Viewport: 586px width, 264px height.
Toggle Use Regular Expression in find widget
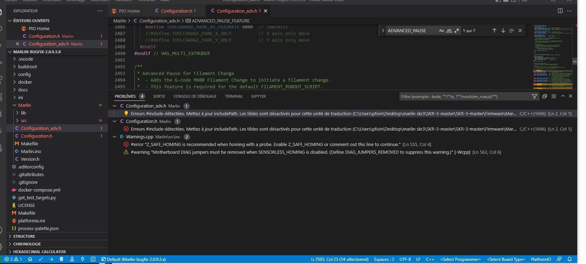[457, 30]
